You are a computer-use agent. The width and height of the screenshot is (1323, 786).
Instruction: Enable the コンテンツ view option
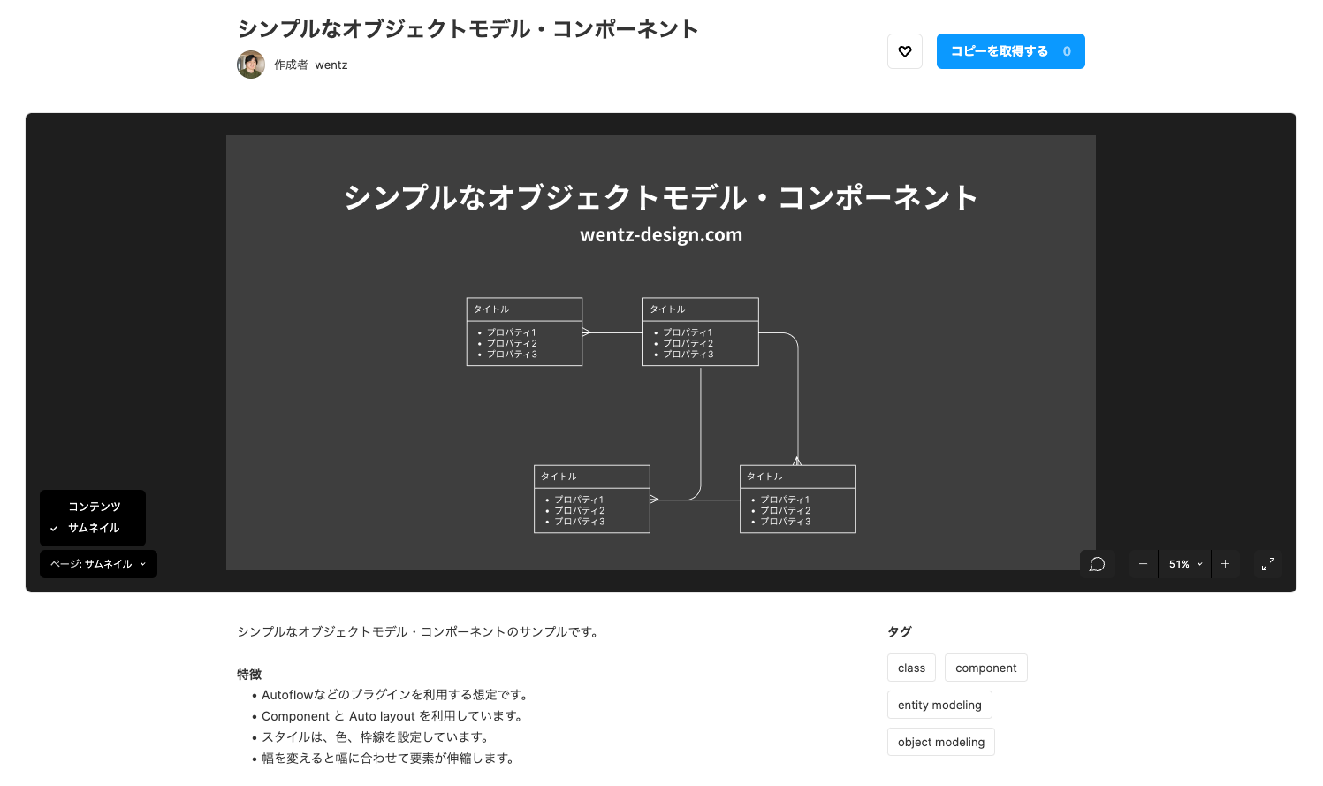pyautogui.click(x=94, y=506)
